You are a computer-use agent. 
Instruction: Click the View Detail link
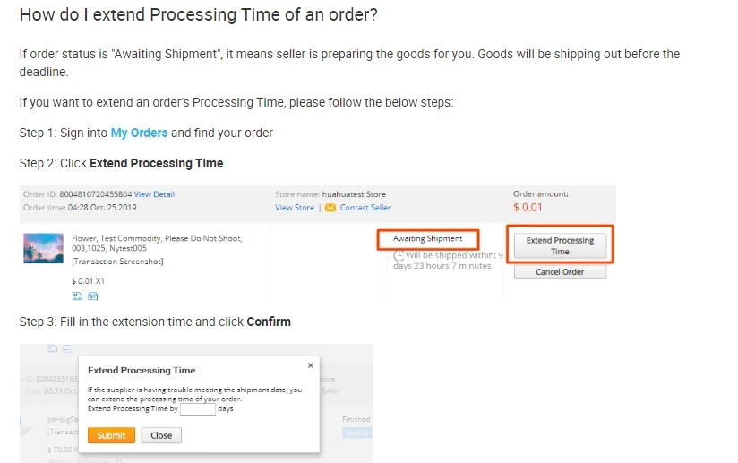(154, 194)
